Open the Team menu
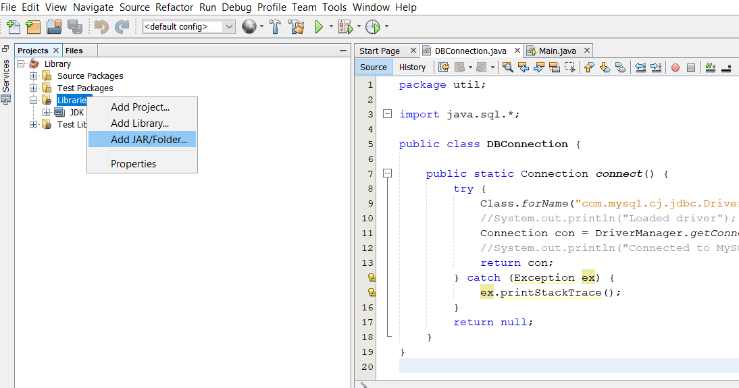Screen dimensions: 739x388 point(304,7)
